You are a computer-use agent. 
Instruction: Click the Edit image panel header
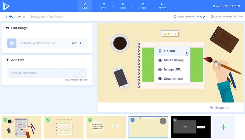(x=47, y=28)
